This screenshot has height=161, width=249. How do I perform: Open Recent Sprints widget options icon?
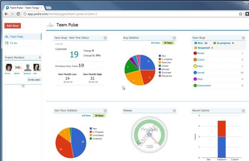[x=243, y=111]
